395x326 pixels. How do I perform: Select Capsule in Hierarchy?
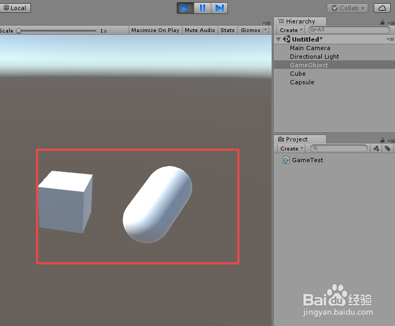click(335, 82)
